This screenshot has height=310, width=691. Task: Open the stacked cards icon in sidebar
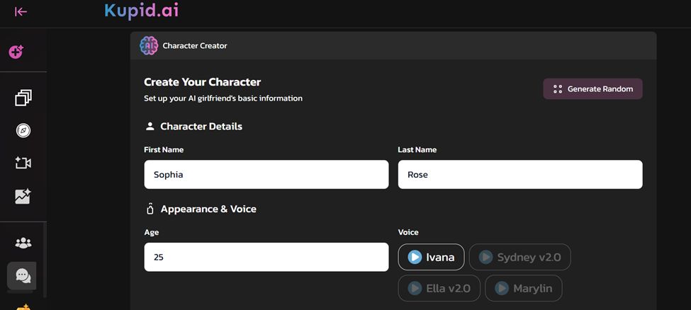tap(23, 98)
